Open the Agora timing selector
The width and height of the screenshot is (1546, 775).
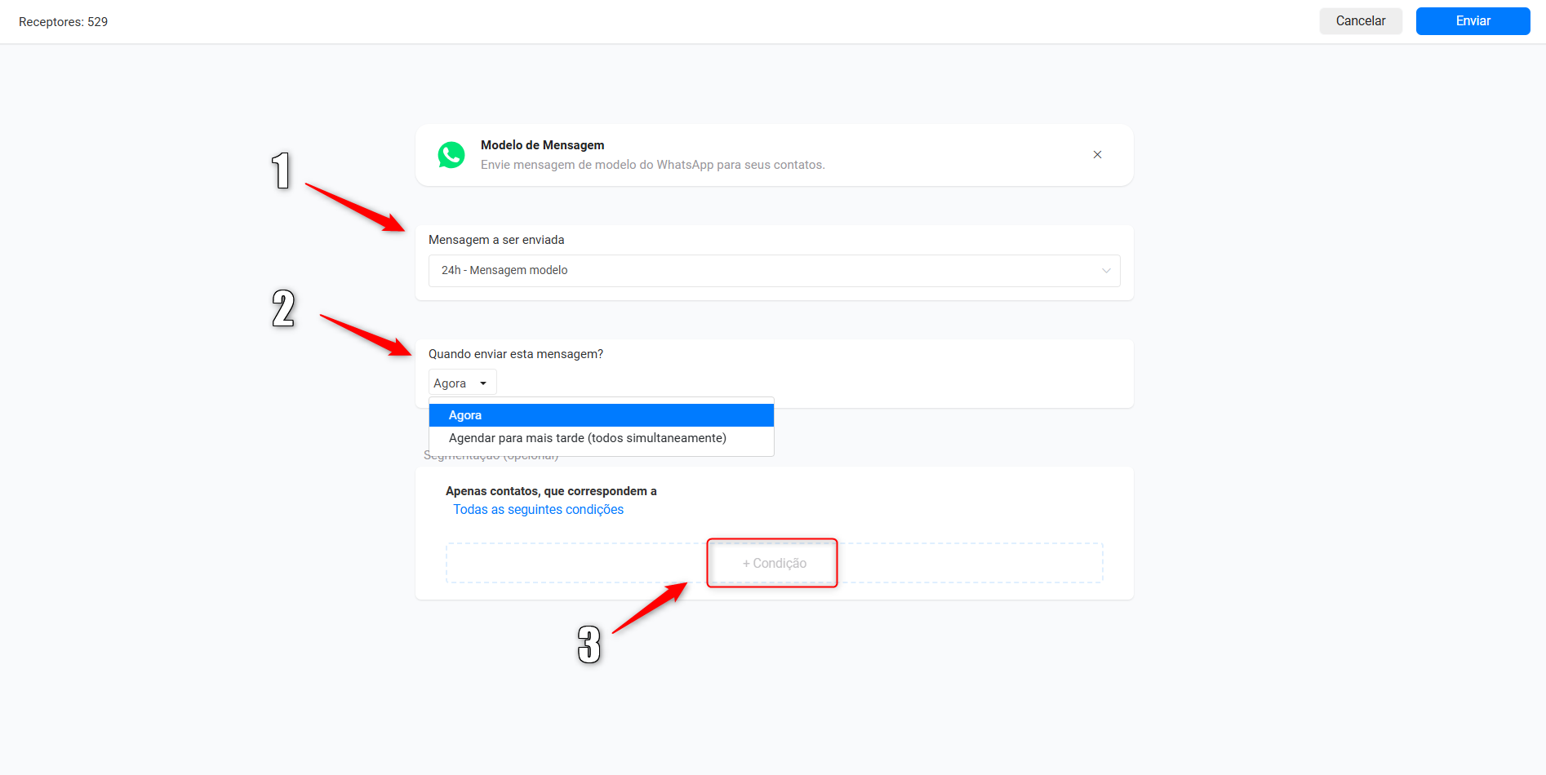tap(462, 383)
